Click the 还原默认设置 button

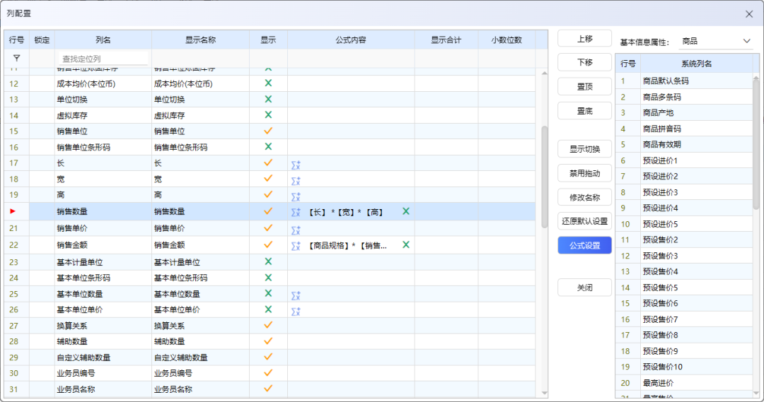[584, 220]
